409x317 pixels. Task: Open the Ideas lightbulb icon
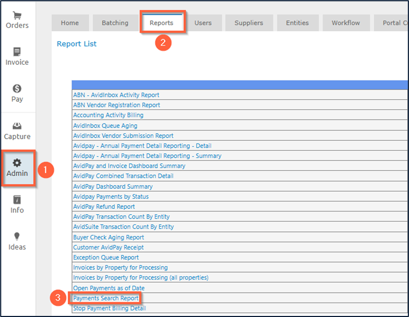point(17,237)
